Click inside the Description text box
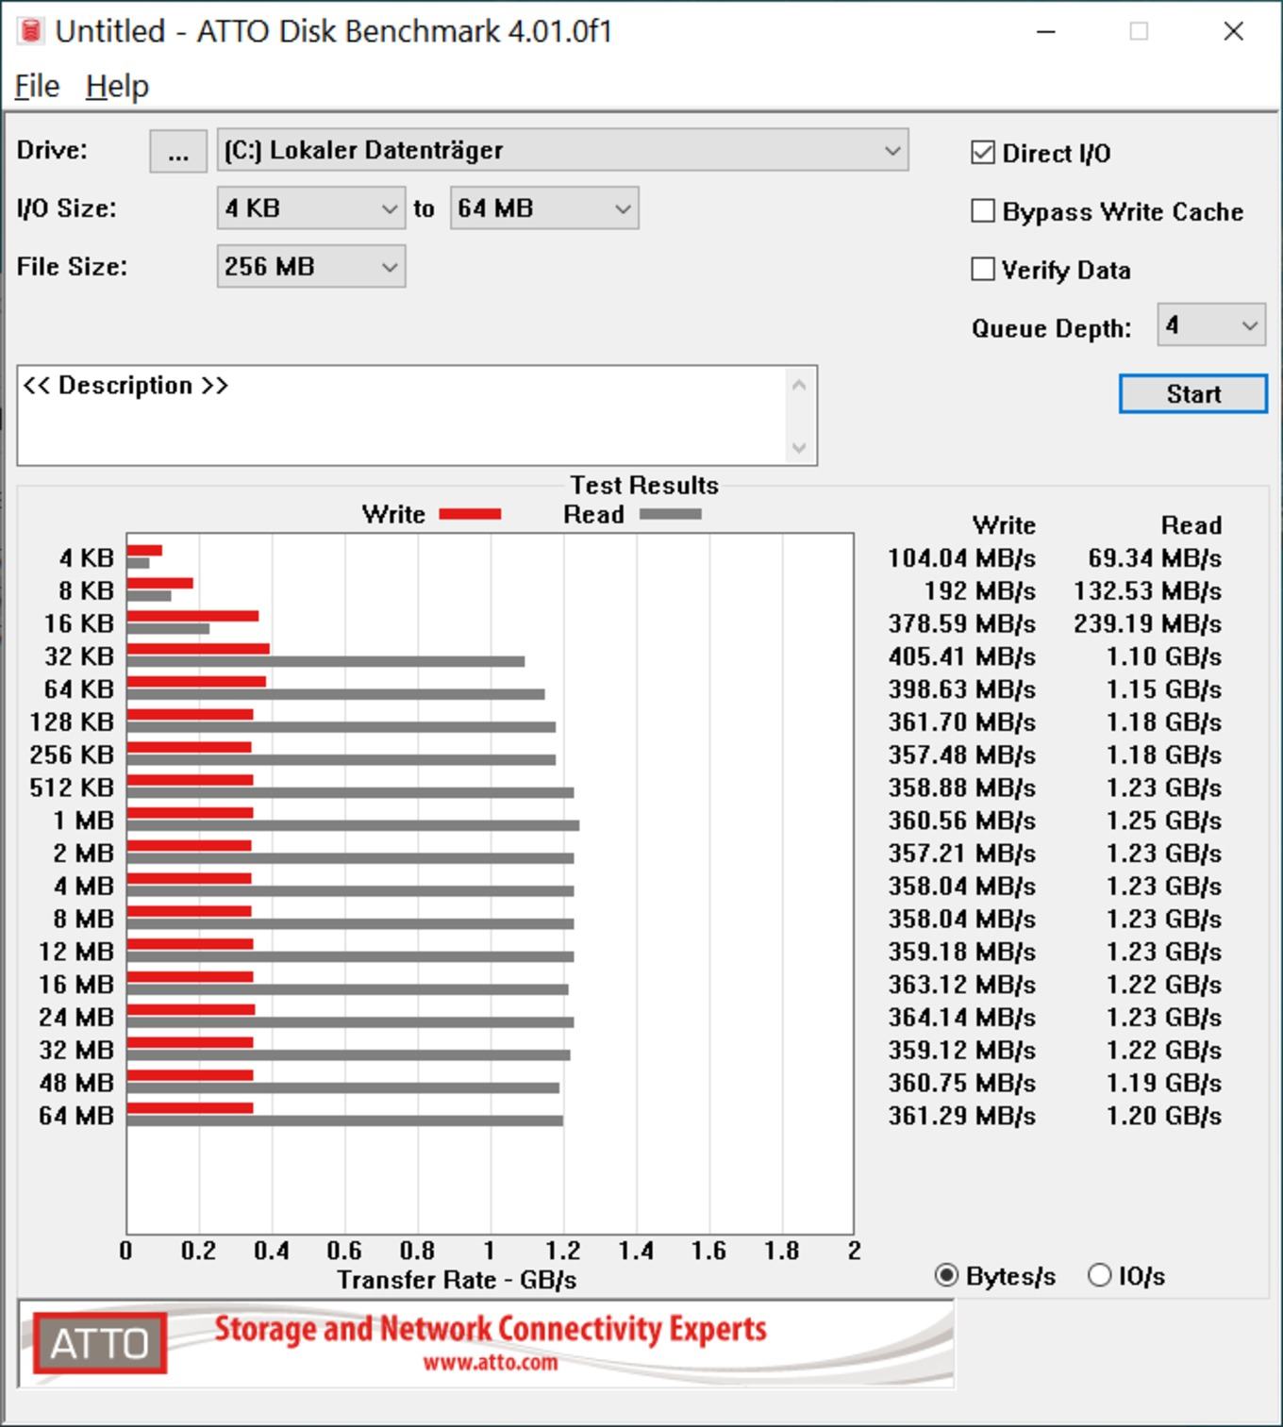The width and height of the screenshot is (1283, 1427). 401,416
